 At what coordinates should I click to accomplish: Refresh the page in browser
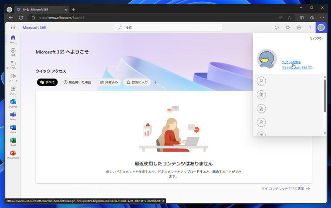(x=21, y=18)
